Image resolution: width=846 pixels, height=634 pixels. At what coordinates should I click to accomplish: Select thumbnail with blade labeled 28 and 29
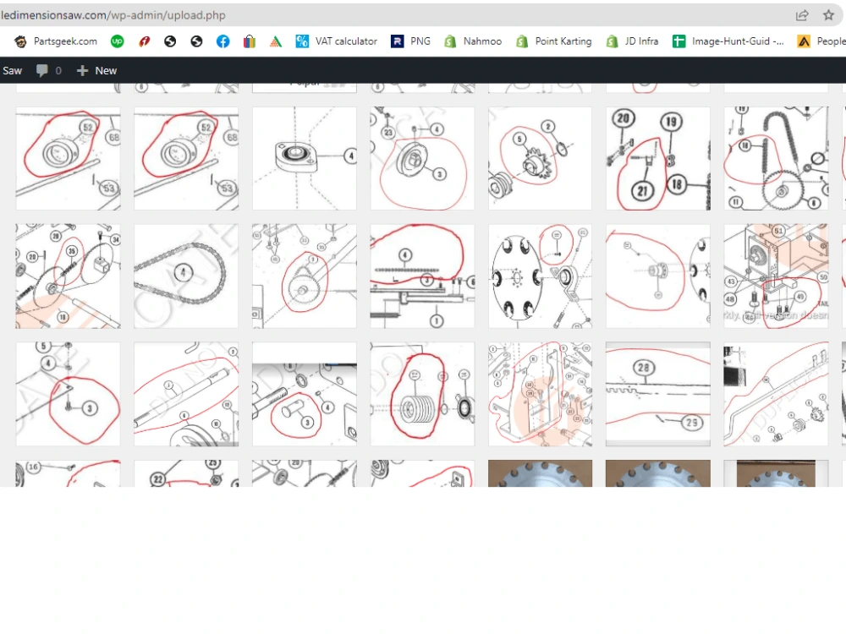point(658,394)
